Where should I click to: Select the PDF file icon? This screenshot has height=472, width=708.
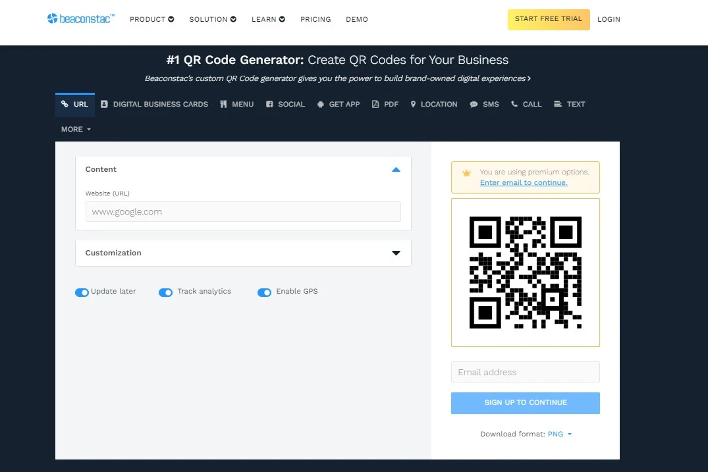[x=375, y=104]
